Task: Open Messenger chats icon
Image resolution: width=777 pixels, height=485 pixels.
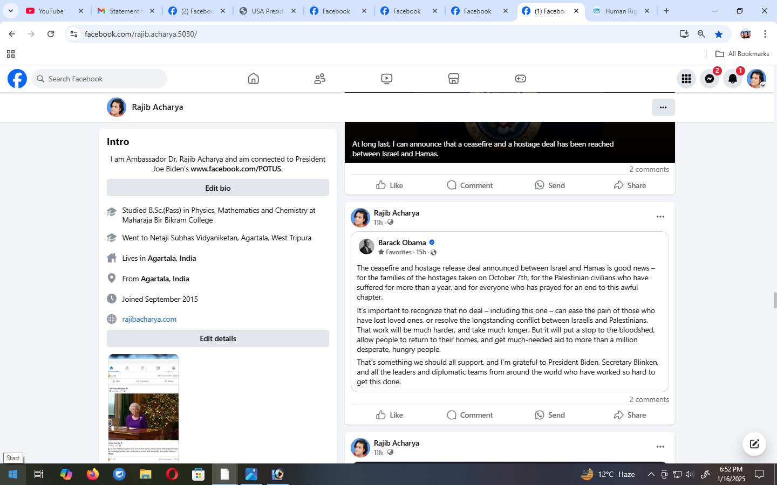Action: 710,79
